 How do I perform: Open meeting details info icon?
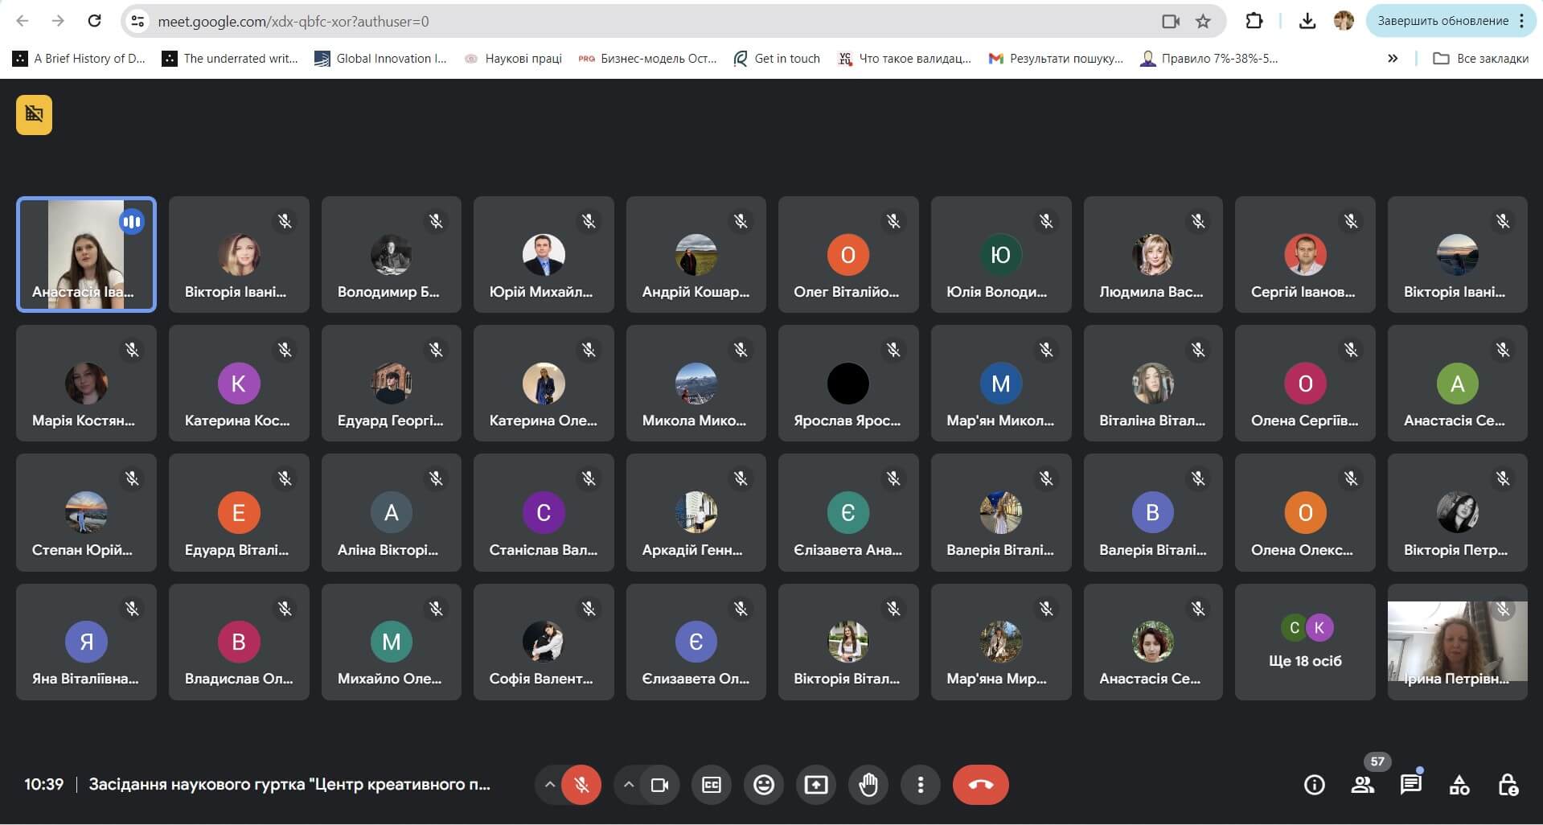[x=1314, y=785]
